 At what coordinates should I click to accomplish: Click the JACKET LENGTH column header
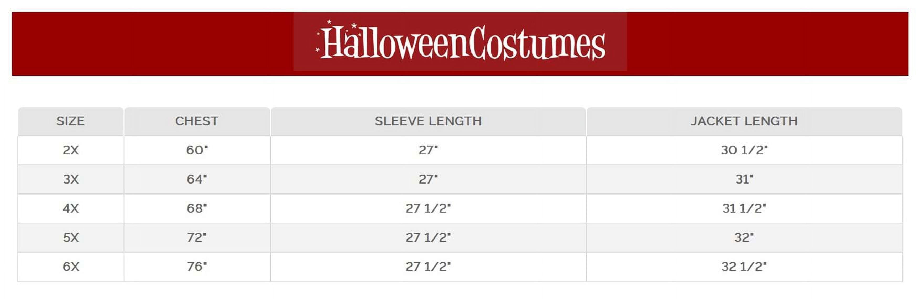pyautogui.click(x=744, y=121)
